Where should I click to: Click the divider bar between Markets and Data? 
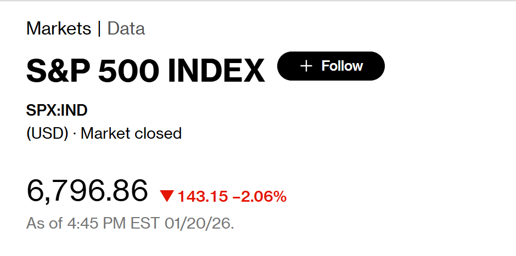[x=99, y=29]
